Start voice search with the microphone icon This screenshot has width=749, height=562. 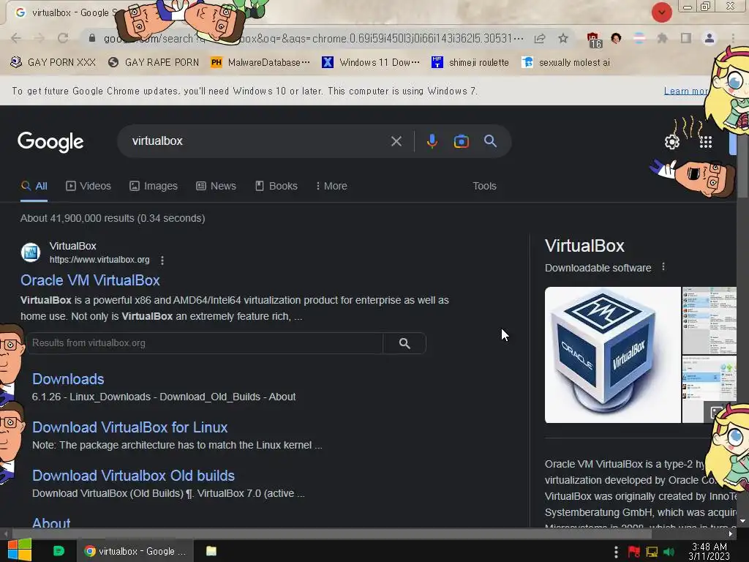point(432,141)
